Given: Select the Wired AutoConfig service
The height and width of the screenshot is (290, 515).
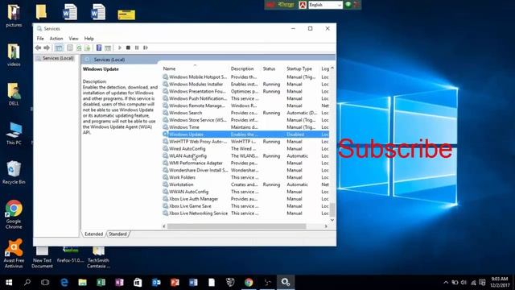Looking at the screenshot, I should click(x=245, y=148).
